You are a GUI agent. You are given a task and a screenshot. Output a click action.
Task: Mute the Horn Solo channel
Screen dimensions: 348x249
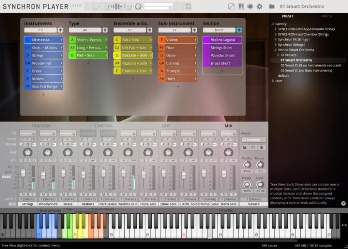click(x=224, y=194)
